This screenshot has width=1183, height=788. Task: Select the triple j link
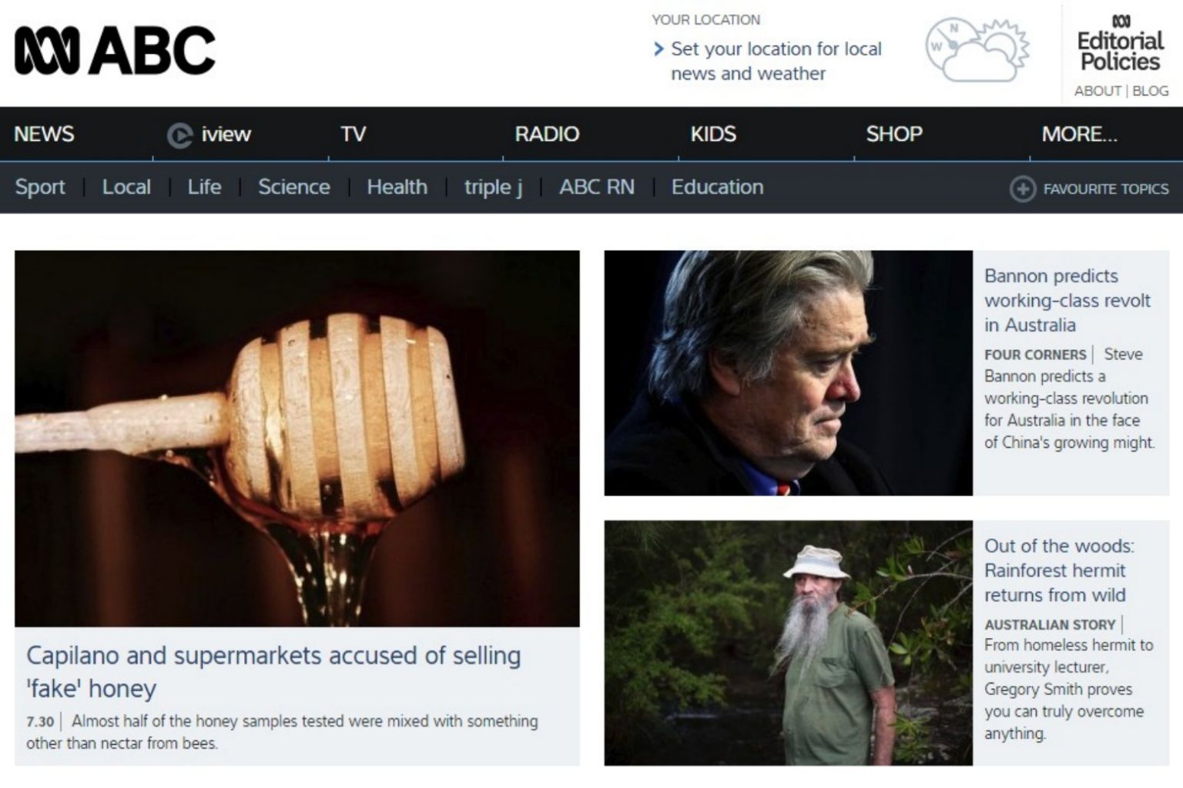coord(493,187)
